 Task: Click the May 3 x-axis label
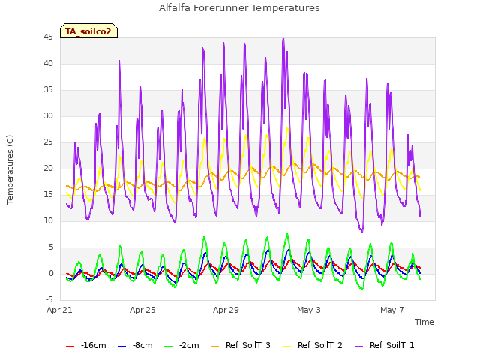(309, 310)
